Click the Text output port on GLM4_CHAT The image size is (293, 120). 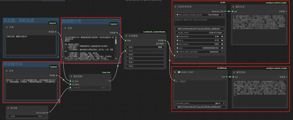pos(227,77)
